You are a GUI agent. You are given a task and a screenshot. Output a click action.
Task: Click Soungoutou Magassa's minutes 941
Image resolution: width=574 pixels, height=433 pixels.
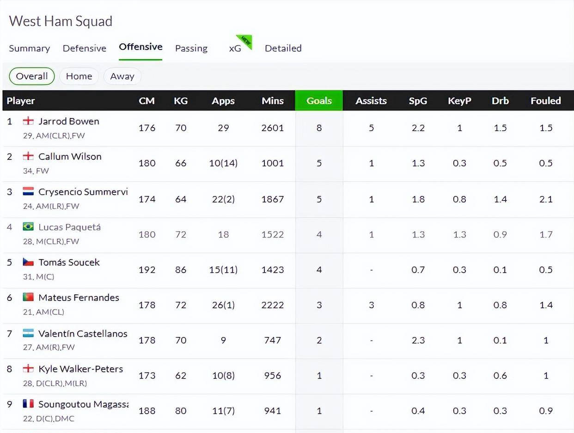pos(273,411)
